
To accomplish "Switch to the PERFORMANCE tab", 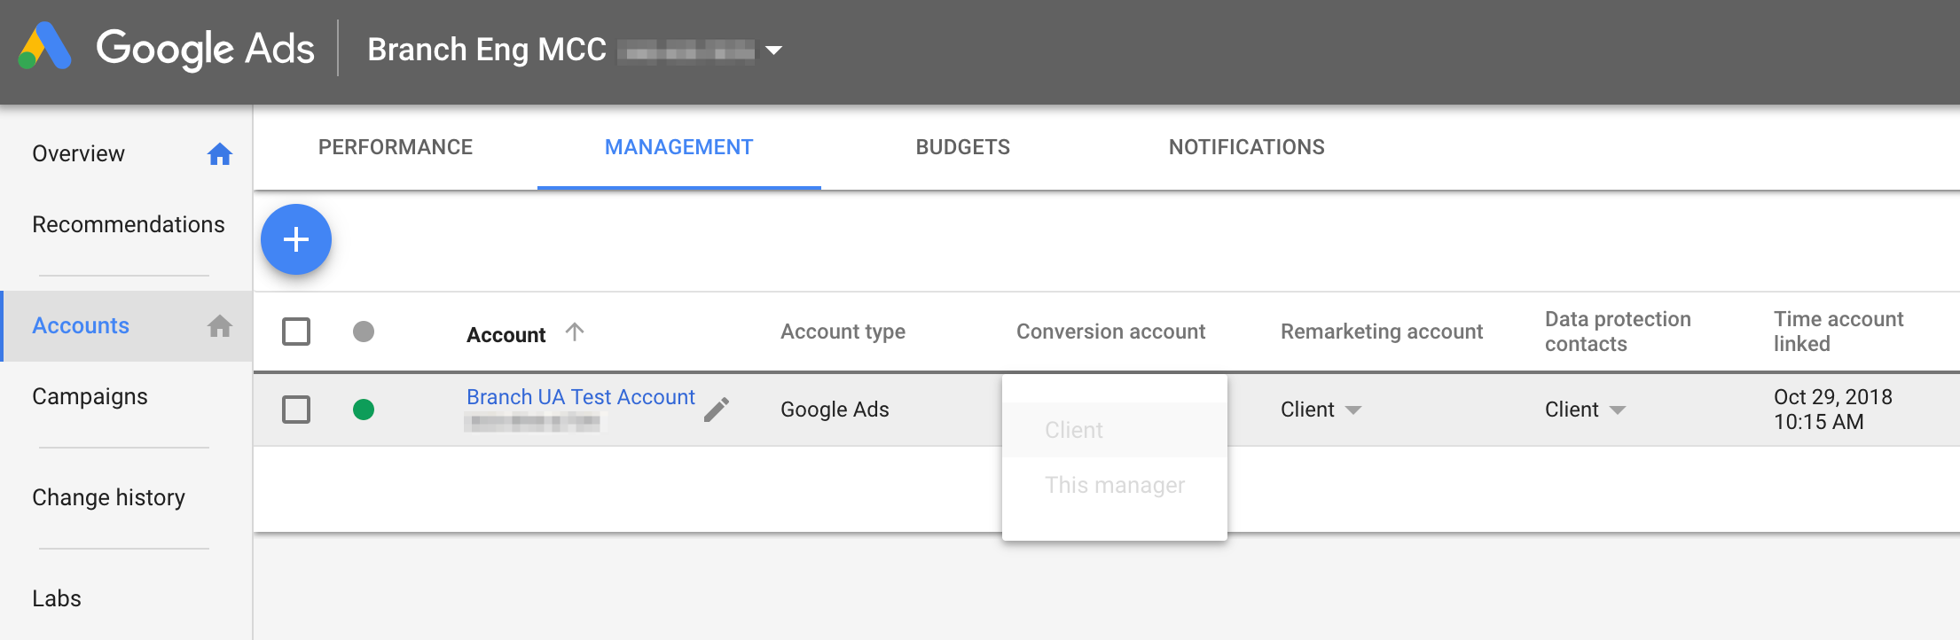I will click(x=396, y=147).
